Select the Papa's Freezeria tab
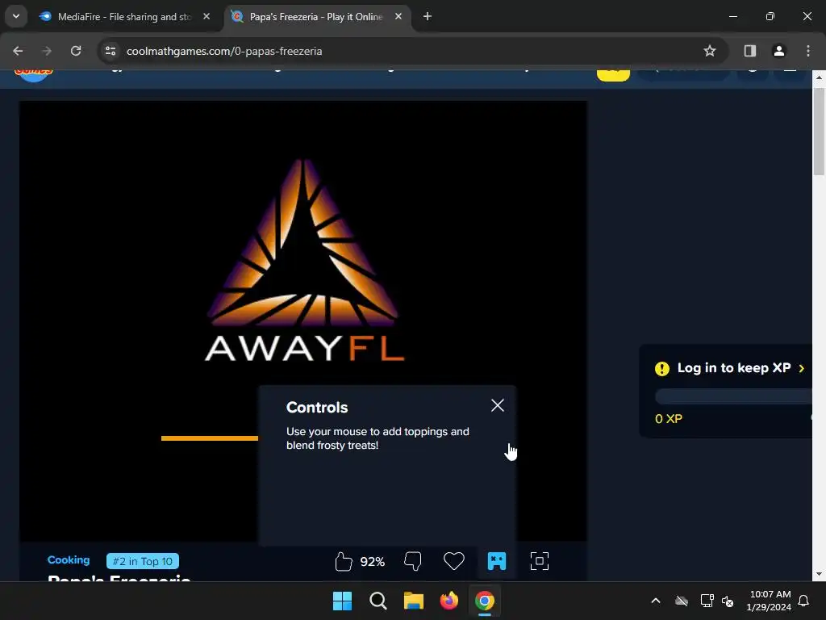Screen dimensions: 826x620 pos(316,17)
